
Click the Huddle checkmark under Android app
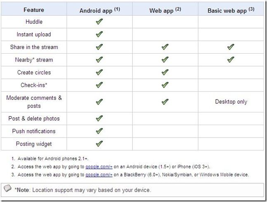point(99,21)
